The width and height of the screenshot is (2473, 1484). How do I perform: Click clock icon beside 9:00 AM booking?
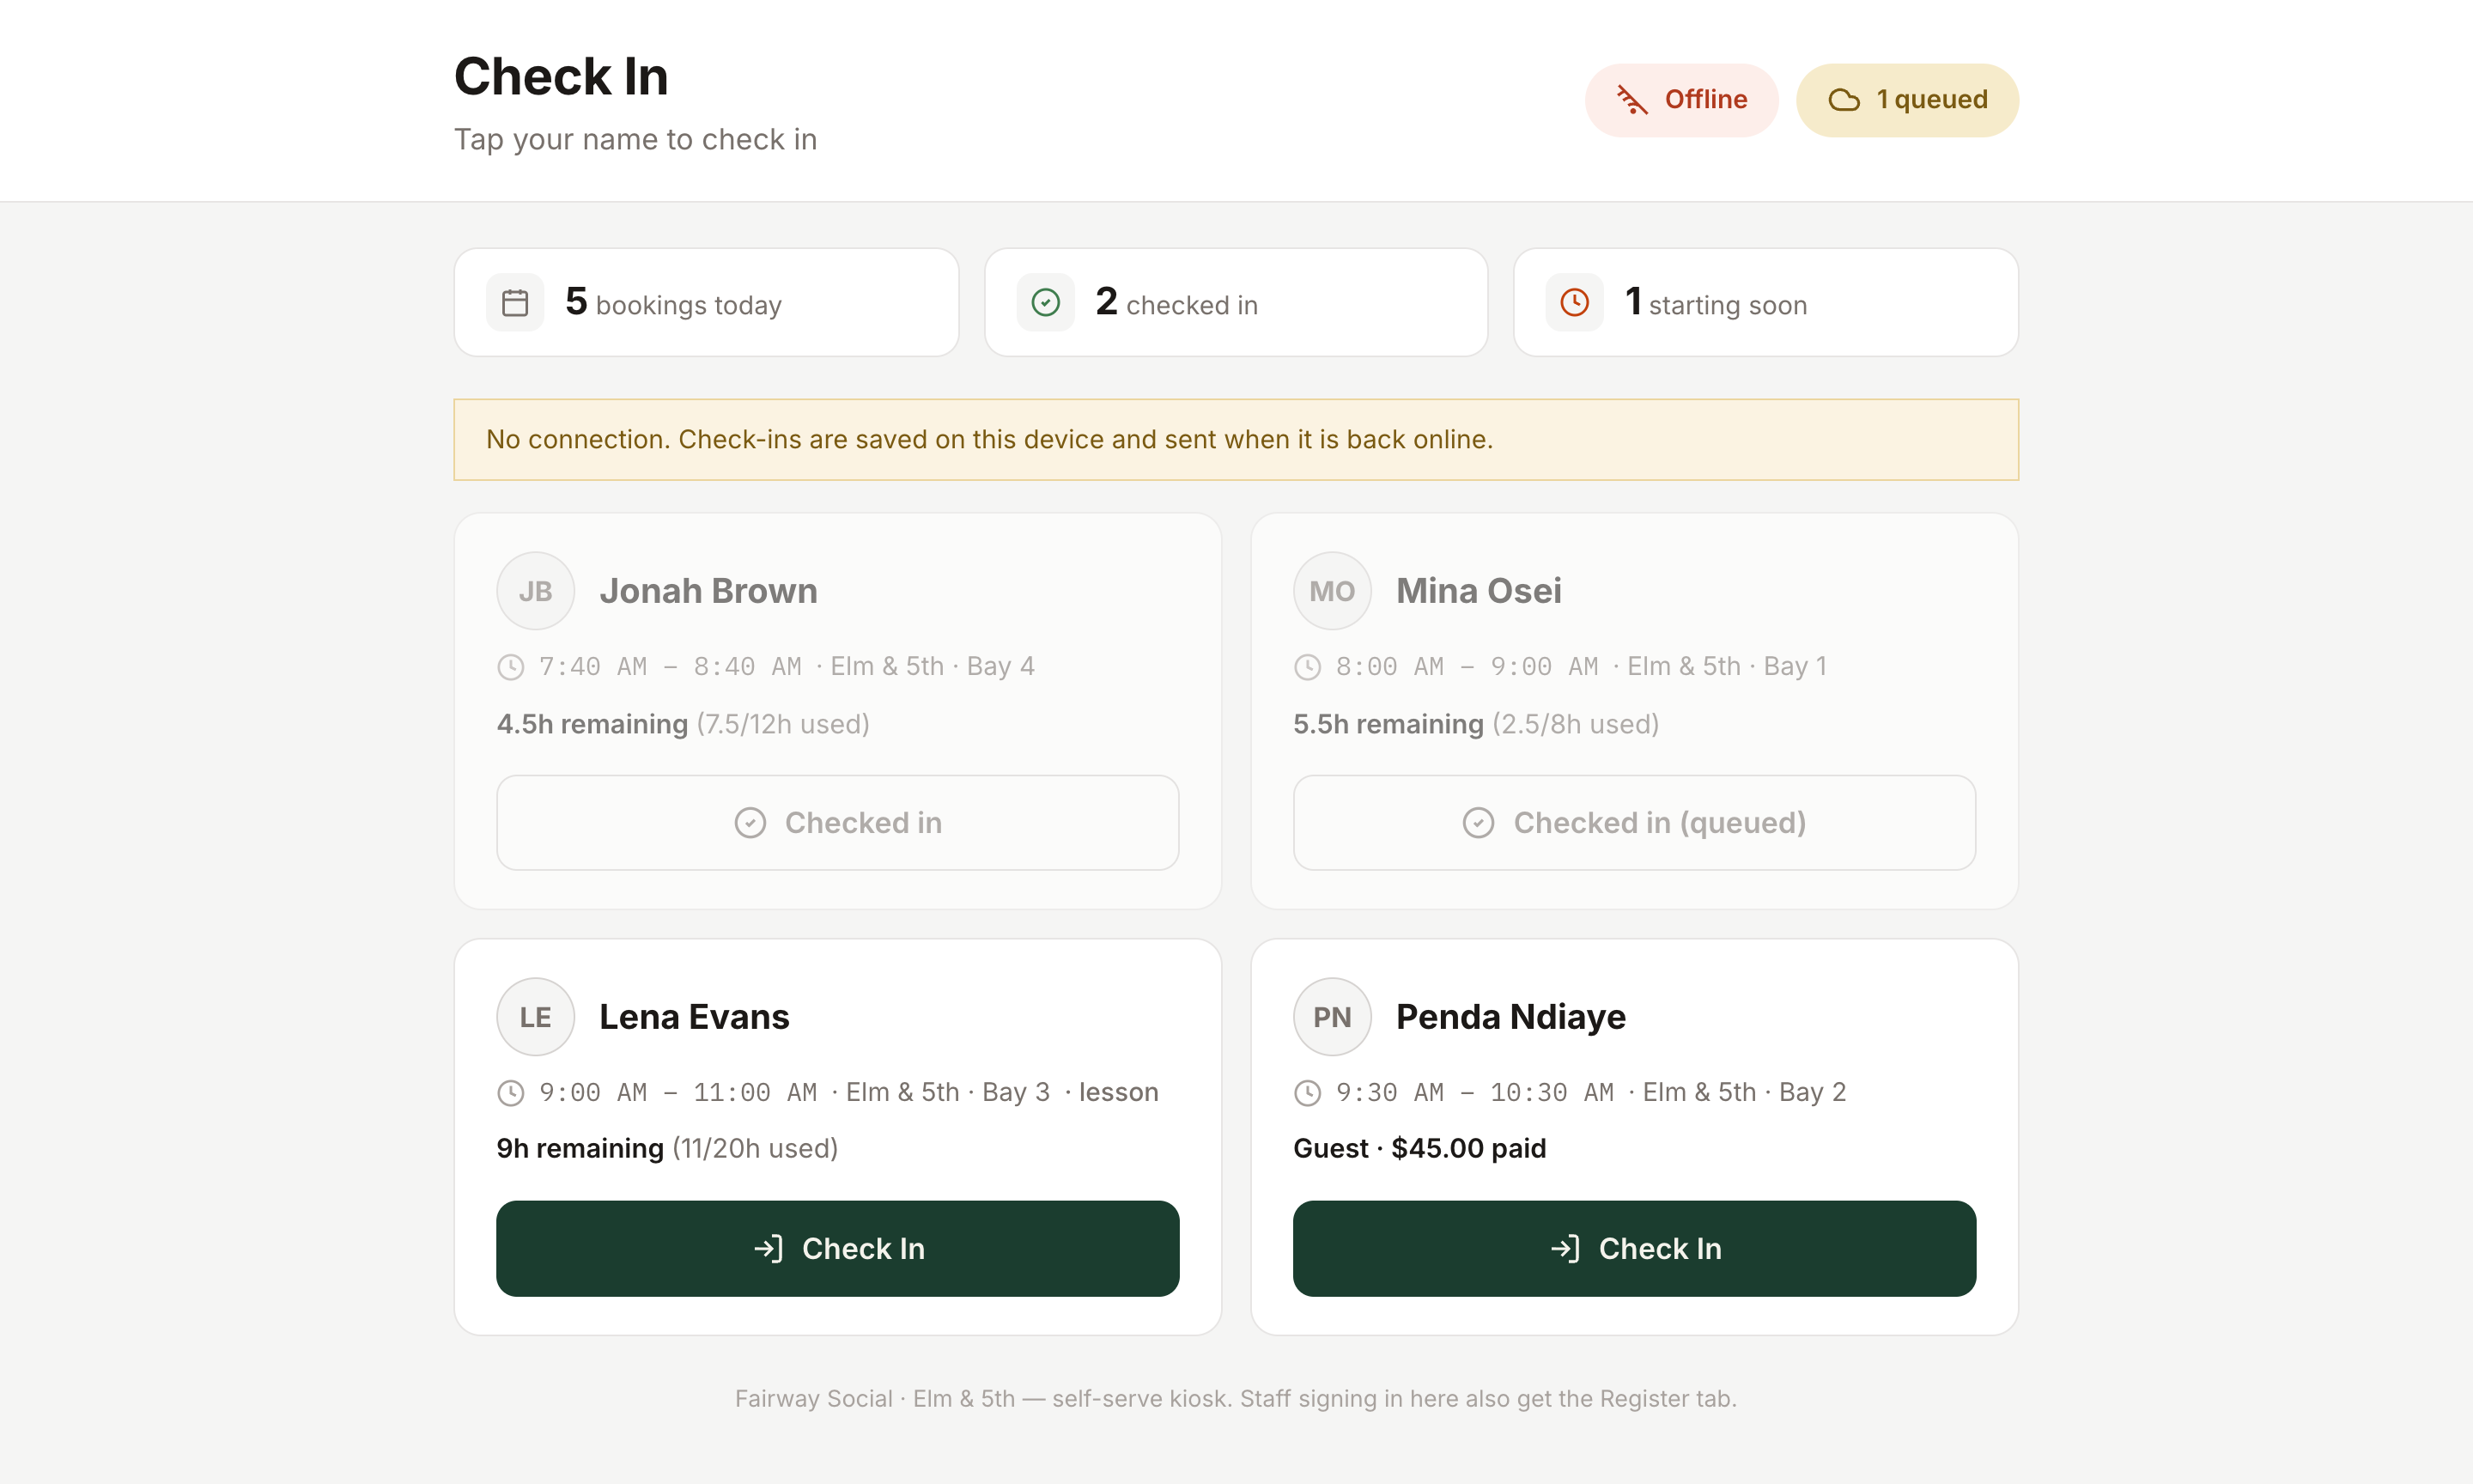[511, 1093]
